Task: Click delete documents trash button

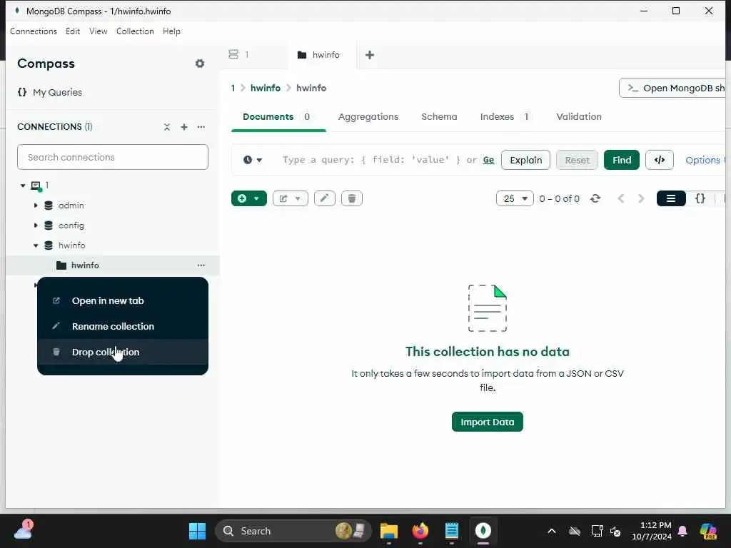Action: [352, 198]
